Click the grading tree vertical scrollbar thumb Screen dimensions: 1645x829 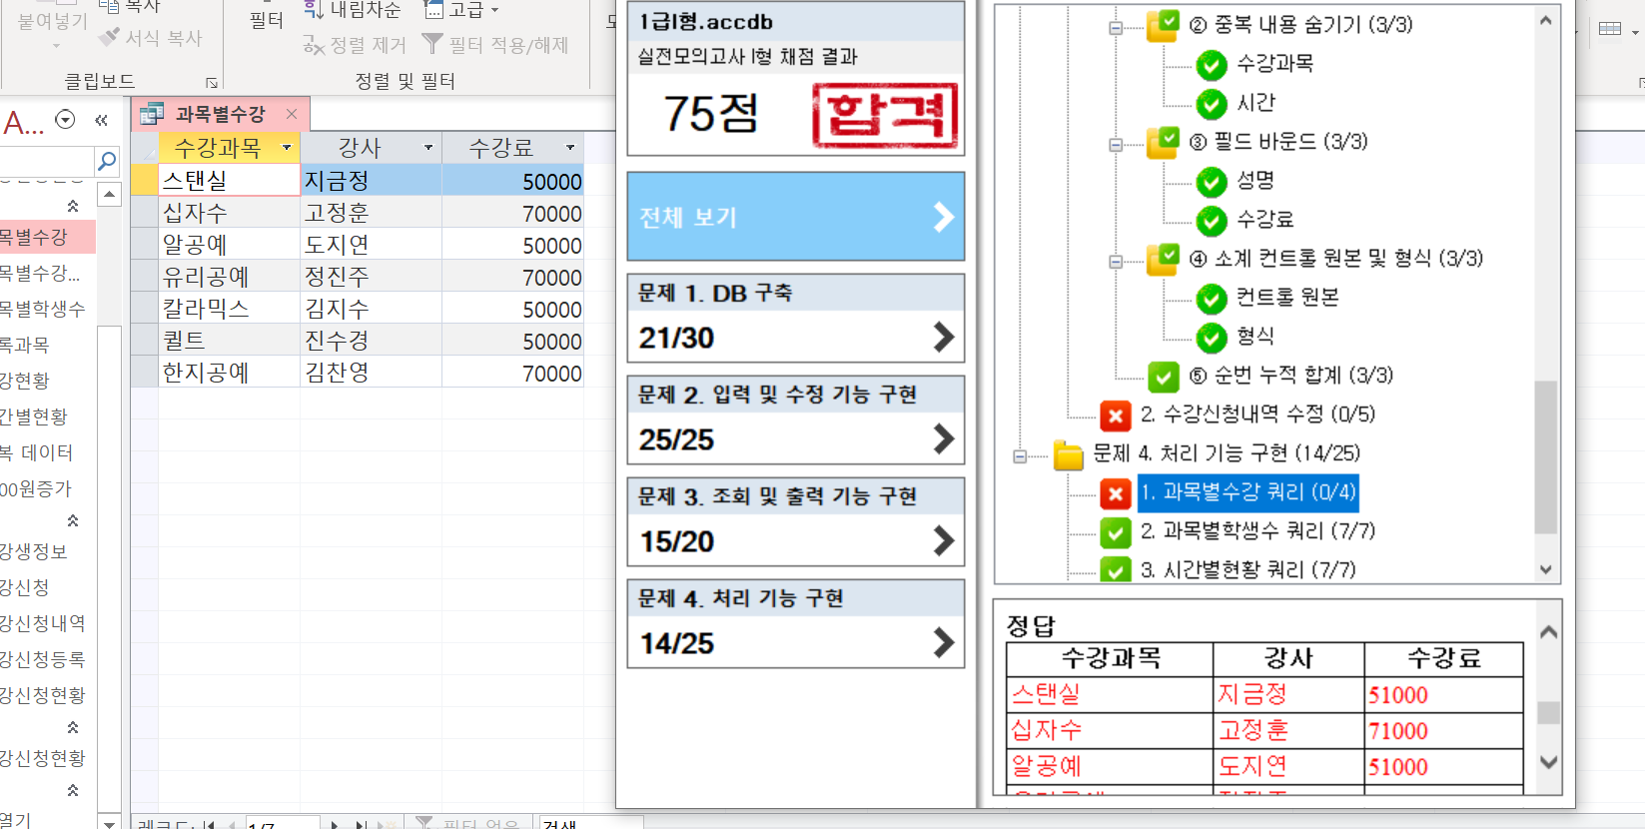click(x=1545, y=456)
